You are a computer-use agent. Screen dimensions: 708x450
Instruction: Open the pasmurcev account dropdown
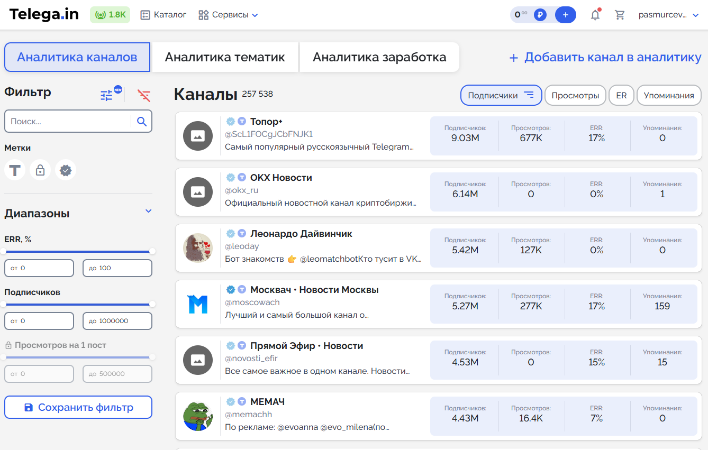669,15
